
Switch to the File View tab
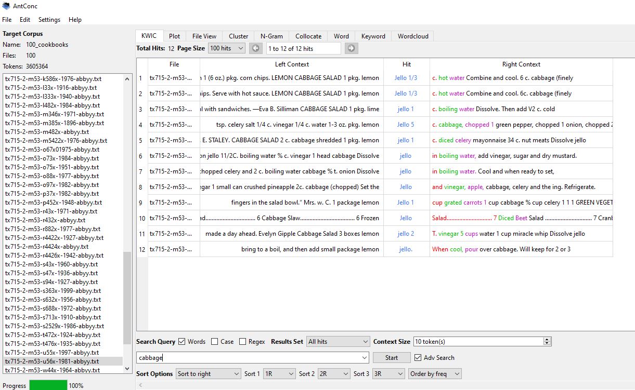coord(204,36)
